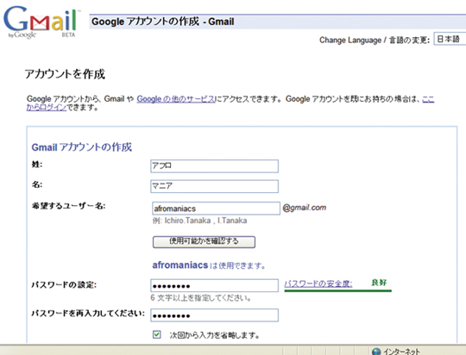Click the パスワードの設定 password field

(x=214, y=285)
